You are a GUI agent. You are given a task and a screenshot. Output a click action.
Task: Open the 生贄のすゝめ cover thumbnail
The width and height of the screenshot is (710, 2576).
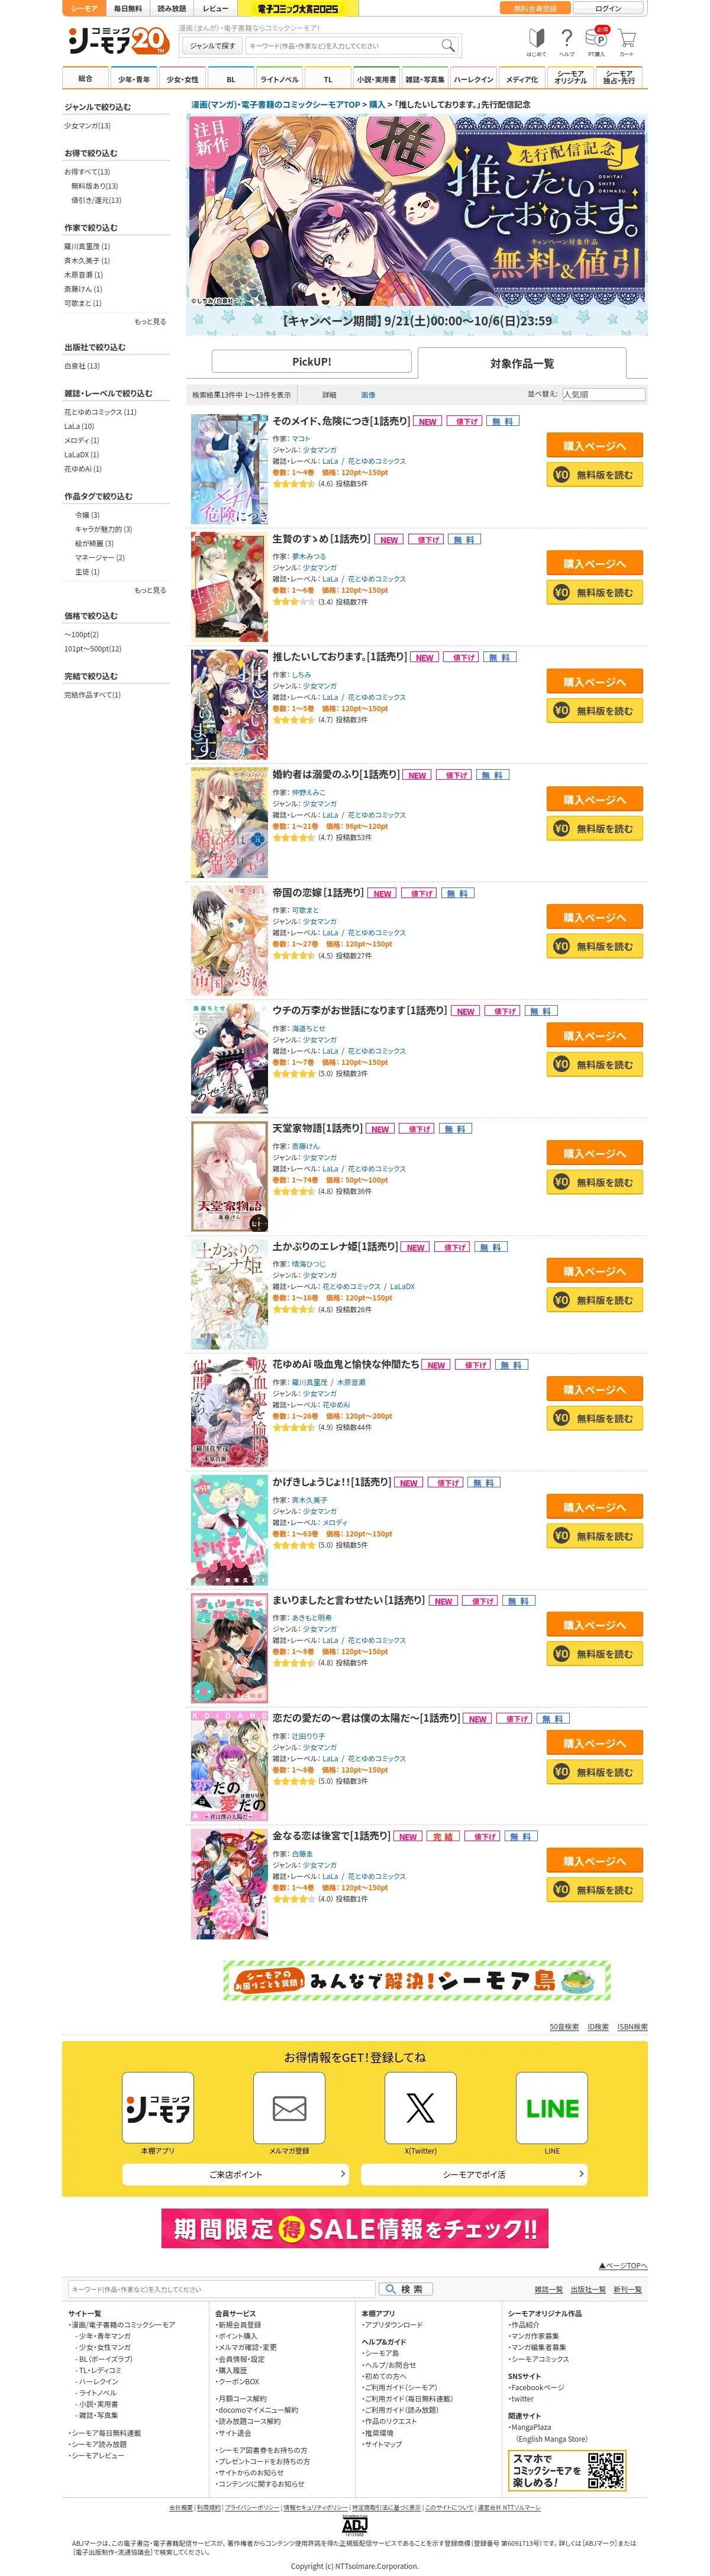230,587
